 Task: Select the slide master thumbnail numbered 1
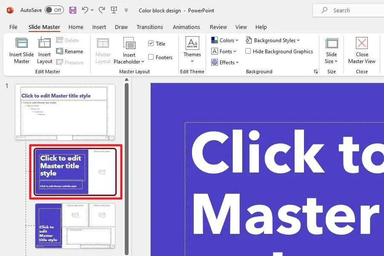pos(65,112)
